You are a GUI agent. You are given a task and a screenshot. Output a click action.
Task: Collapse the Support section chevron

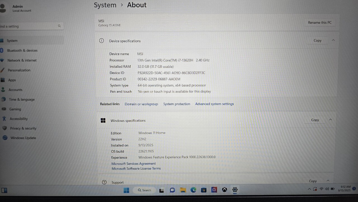328,181
